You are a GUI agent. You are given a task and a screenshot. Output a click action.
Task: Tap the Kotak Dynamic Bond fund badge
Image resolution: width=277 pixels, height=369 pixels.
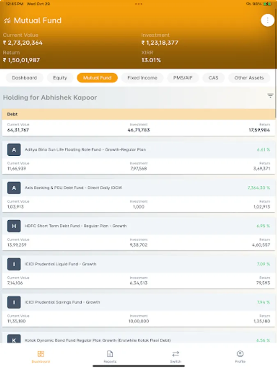14,339
